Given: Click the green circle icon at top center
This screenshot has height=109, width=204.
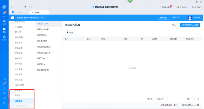Looking at the screenshot, I should [130, 1].
